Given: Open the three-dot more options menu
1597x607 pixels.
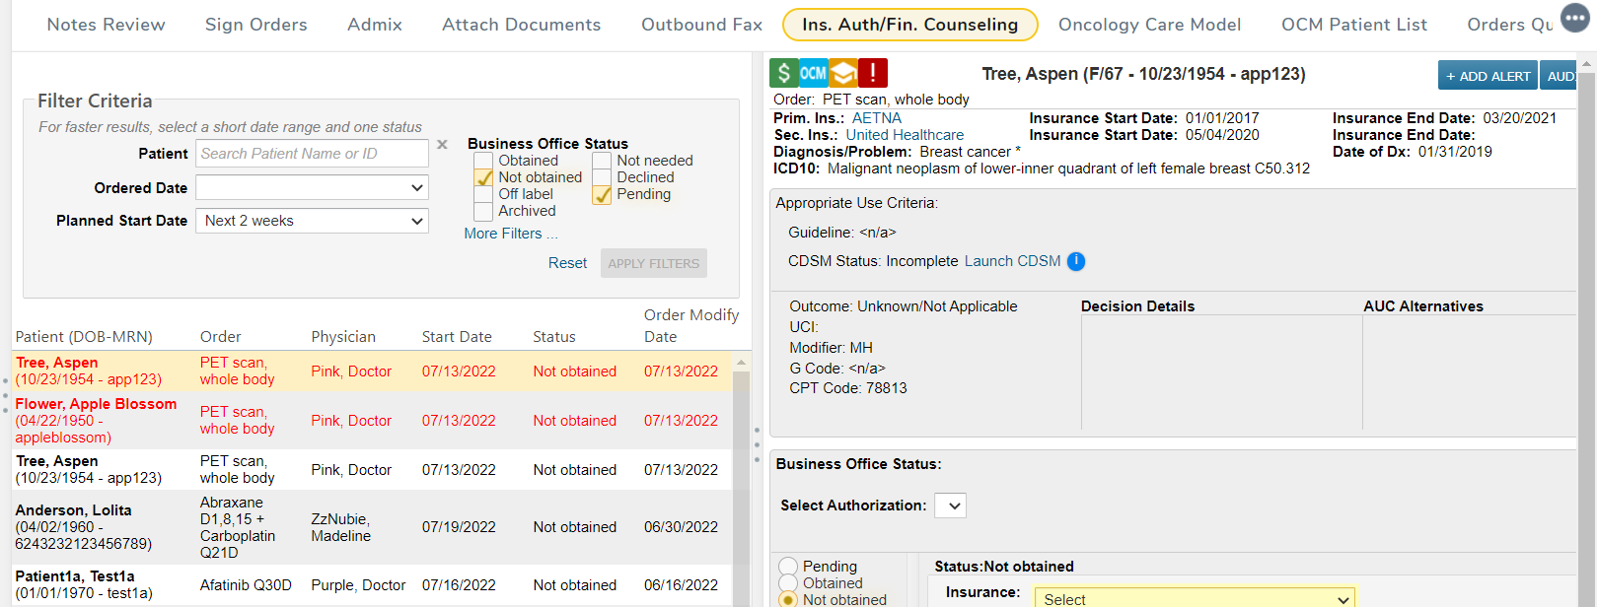Looking at the screenshot, I should pyautogui.click(x=1574, y=19).
